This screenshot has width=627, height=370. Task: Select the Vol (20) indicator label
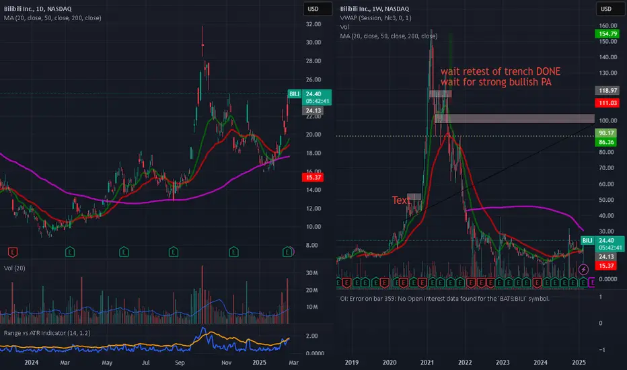[14, 268]
